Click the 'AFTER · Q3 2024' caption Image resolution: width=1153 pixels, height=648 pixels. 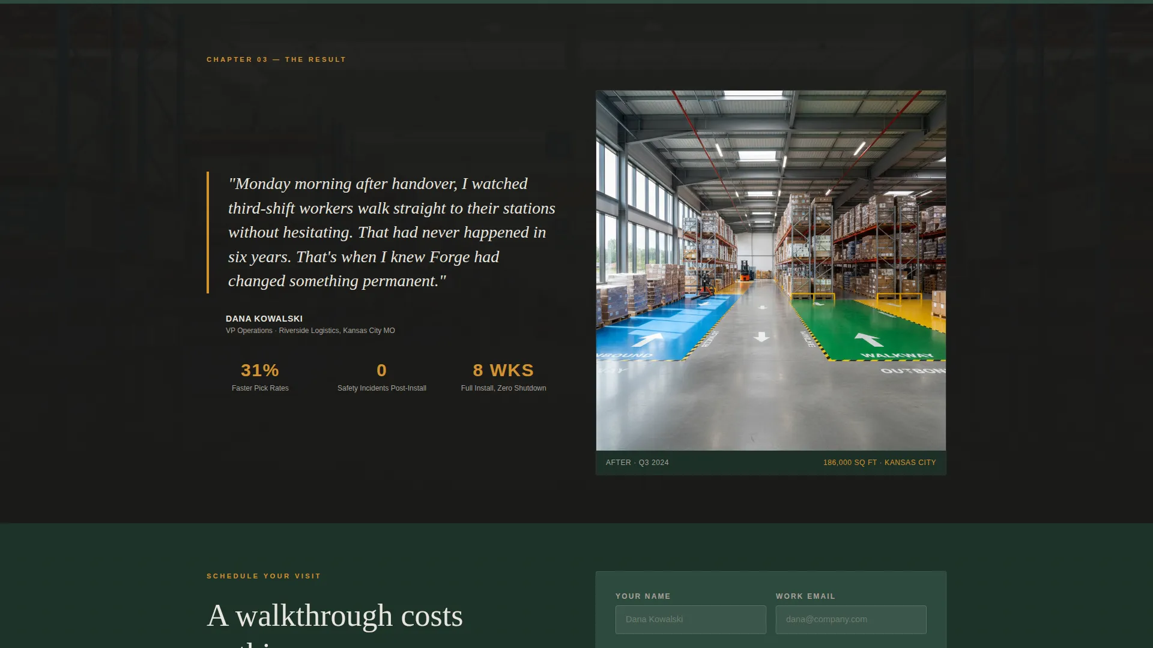(x=637, y=463)
